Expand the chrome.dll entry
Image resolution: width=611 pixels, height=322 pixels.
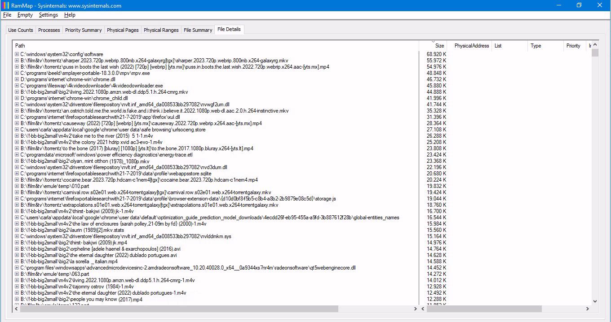tap(17, 79)
